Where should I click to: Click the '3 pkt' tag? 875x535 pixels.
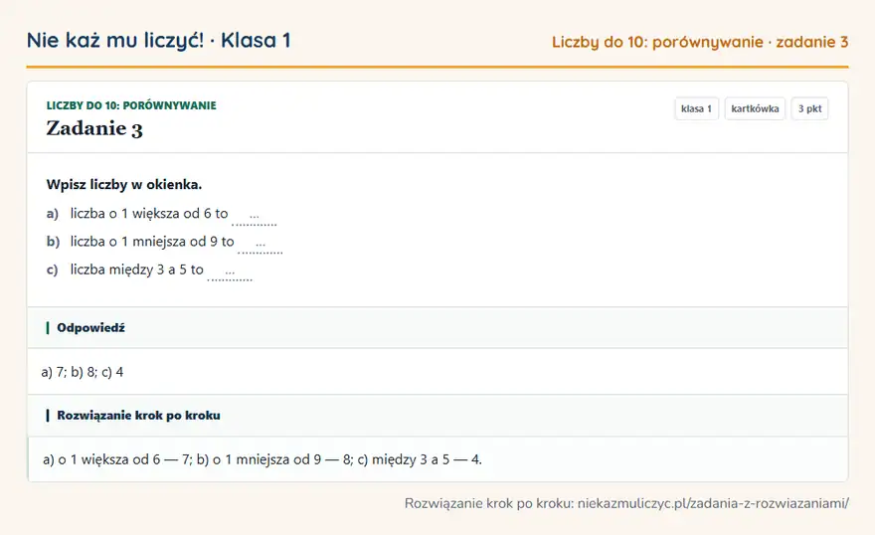[x=809, y=108]
